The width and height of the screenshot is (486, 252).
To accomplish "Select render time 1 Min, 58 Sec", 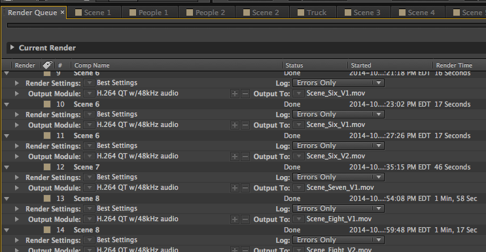I will (456, 198).
